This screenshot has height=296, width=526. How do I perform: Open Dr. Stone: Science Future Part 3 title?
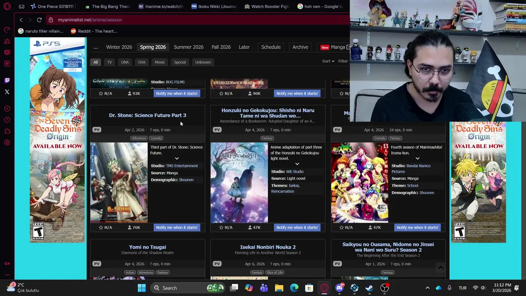(148, 115)
